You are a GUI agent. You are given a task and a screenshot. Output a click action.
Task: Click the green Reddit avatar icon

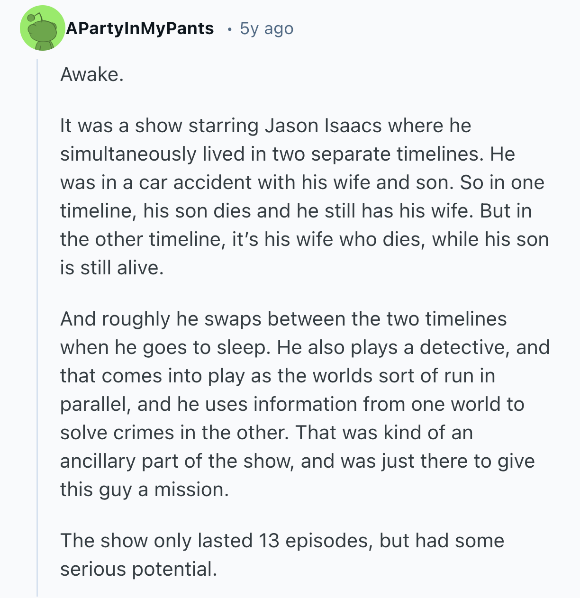[x=42, y=28]
